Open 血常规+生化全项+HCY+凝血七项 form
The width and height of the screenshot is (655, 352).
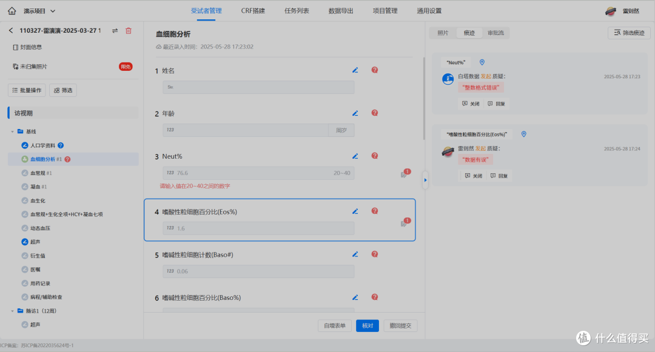[x=67, y=214]
